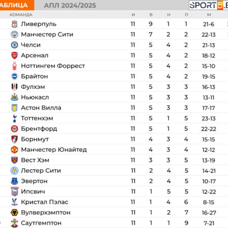
Task: Select the Саутгемптон table row name
Action: [41, 223]
